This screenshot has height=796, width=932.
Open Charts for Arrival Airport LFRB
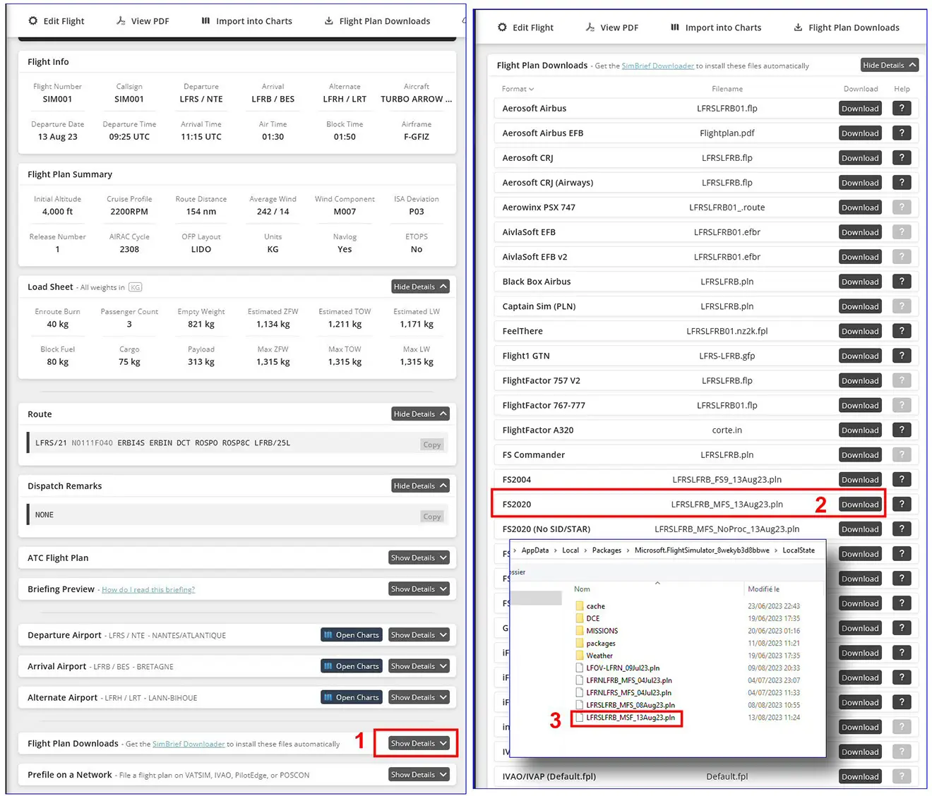tap(351, 666)
